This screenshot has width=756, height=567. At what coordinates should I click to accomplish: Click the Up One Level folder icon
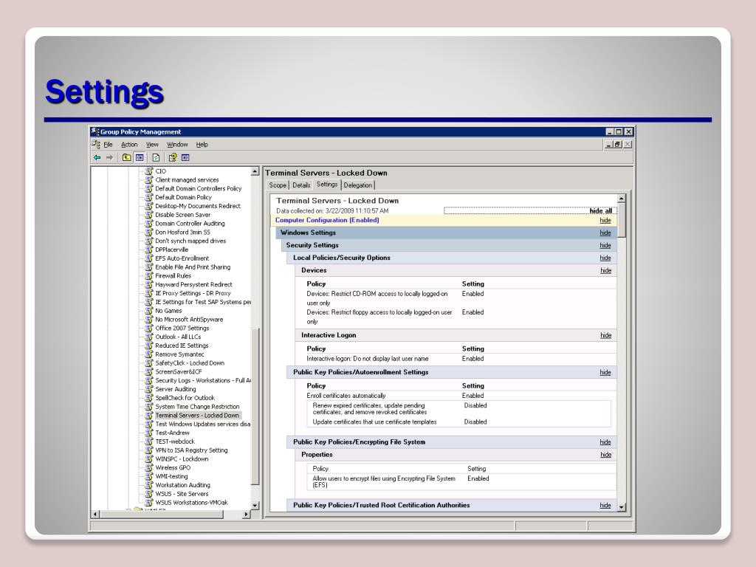coord(126,158)
